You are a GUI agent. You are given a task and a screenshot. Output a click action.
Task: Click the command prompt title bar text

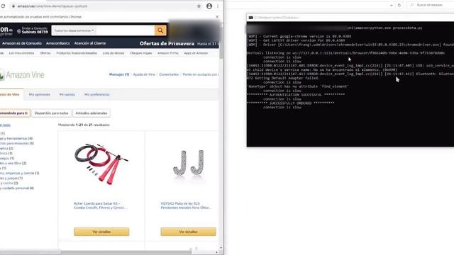tap(276, 18)
